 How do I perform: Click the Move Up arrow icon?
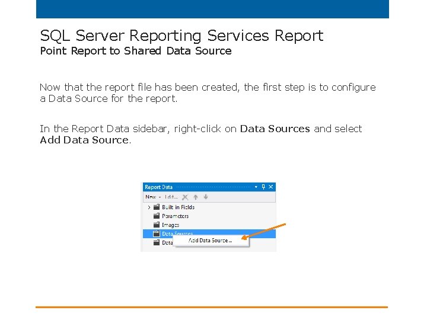point(195,197)
